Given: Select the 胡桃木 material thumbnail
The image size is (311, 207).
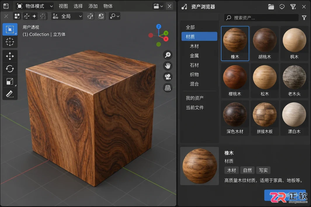Looking at the screenshot, I should (x=265, y=43).
